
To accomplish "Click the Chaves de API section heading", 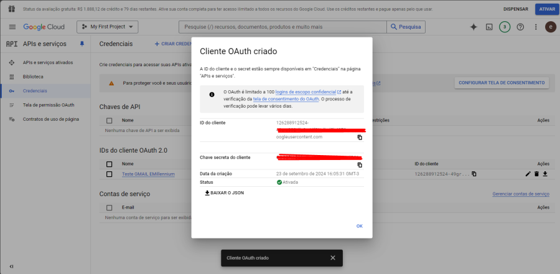I will [119, 107].
